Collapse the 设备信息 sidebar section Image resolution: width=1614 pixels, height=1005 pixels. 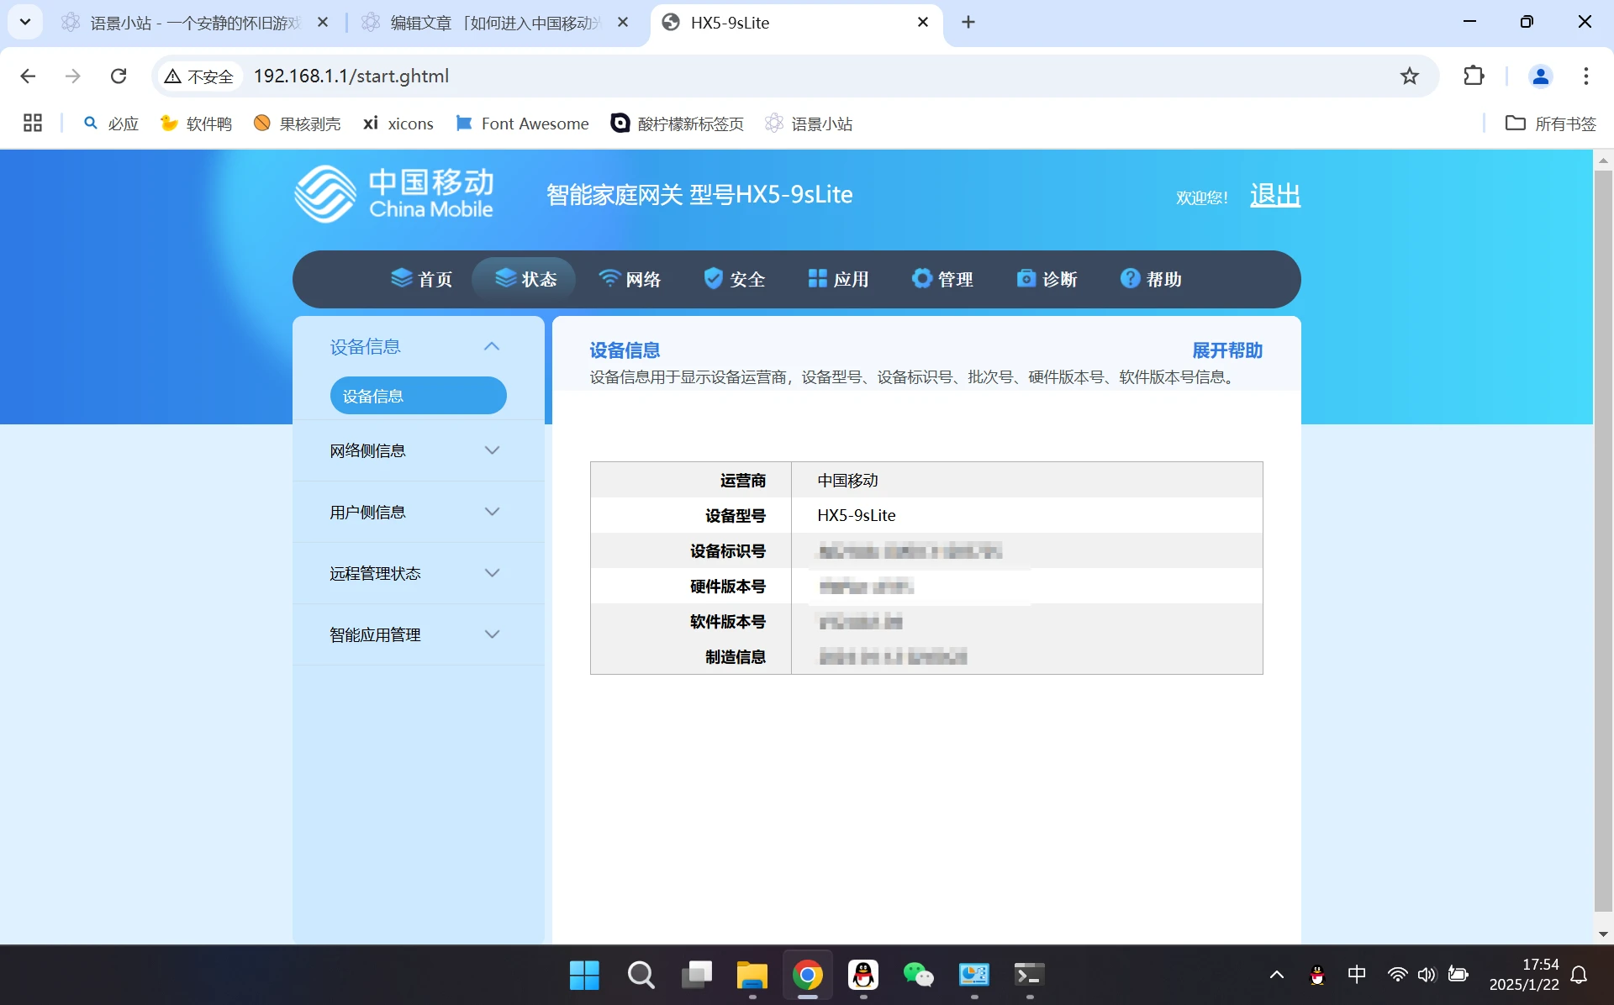[492, 346]
